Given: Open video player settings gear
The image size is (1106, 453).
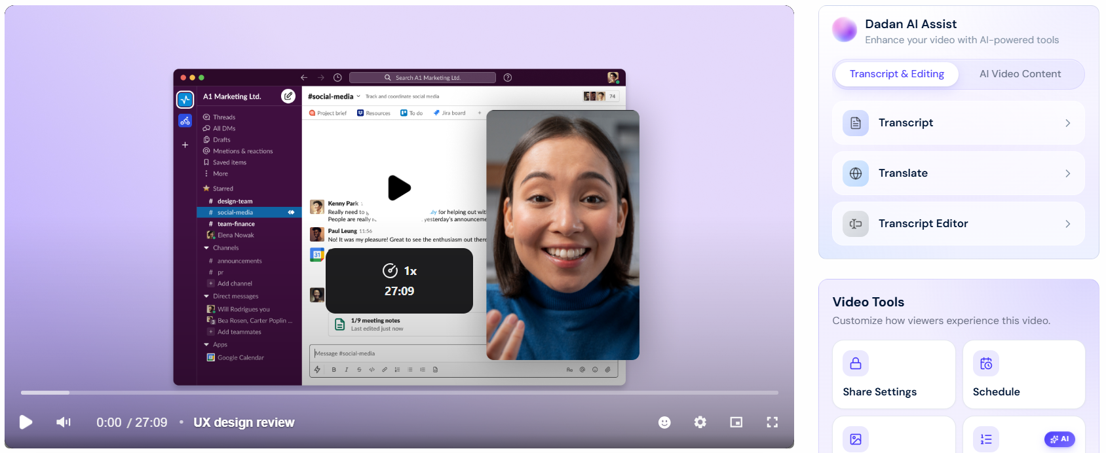Looking at the screenshot, I should 700,422.
